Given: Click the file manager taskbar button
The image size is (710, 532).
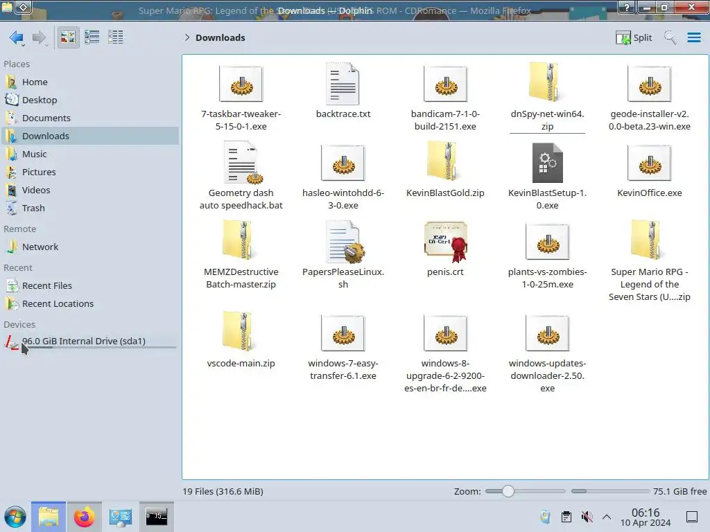Looking at the screenshot, I should coord(49,517).
